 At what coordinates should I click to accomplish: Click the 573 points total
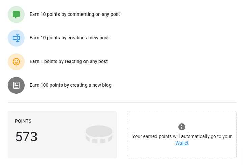(x=26, y=137)
